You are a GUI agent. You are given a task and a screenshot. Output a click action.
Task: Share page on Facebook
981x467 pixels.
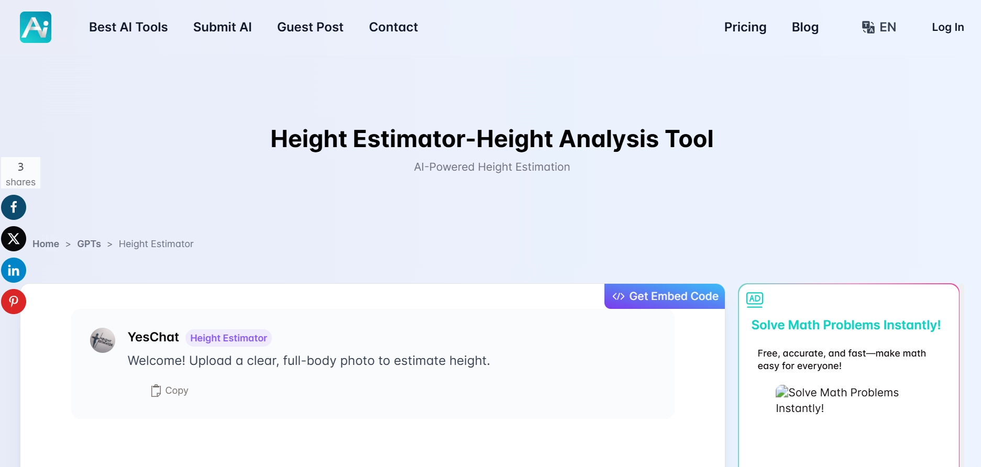[x=14, y=207]
